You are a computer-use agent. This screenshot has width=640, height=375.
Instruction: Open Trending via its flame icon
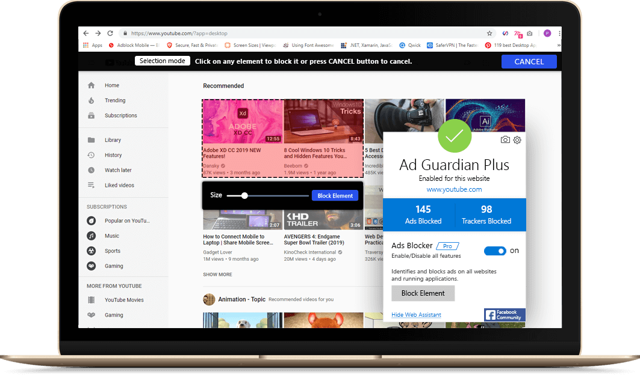pos(91,100)
